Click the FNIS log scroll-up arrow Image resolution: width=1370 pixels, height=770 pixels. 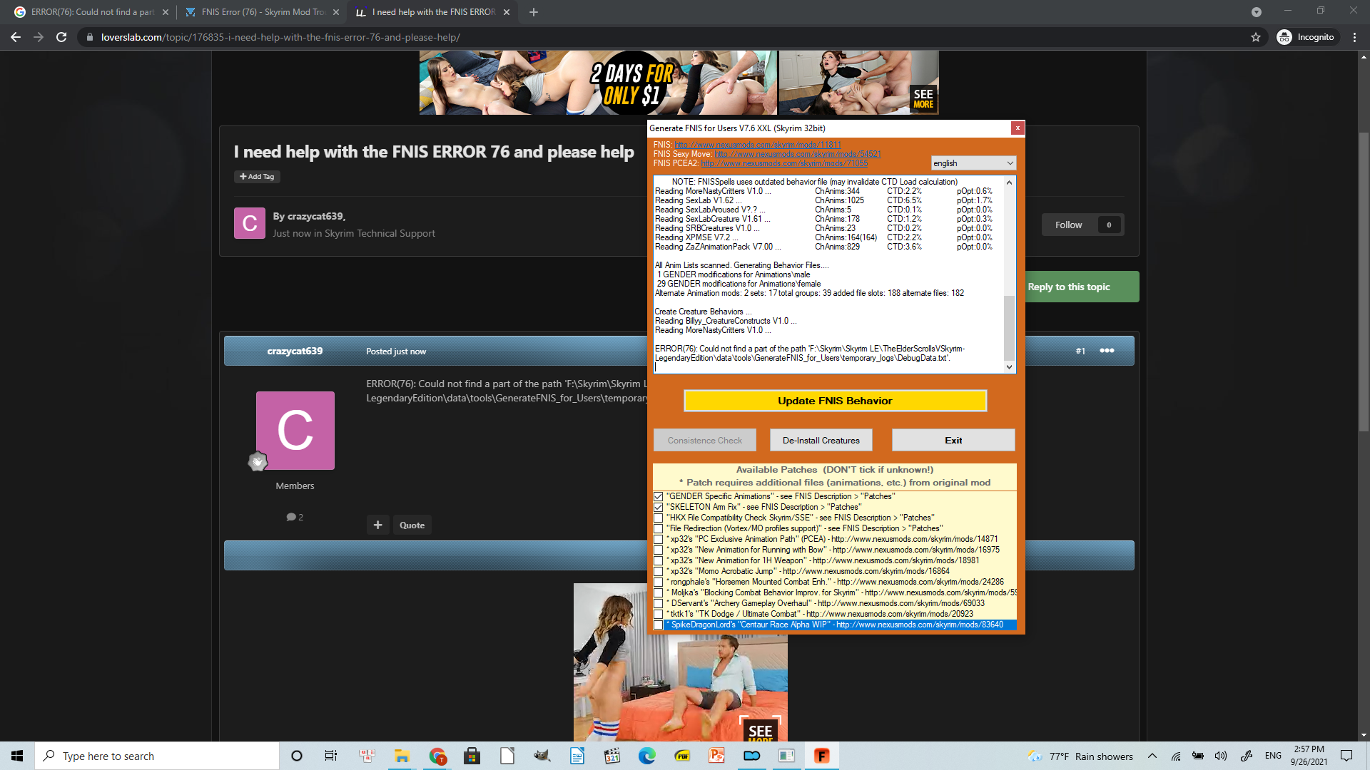coord(1009,183)
